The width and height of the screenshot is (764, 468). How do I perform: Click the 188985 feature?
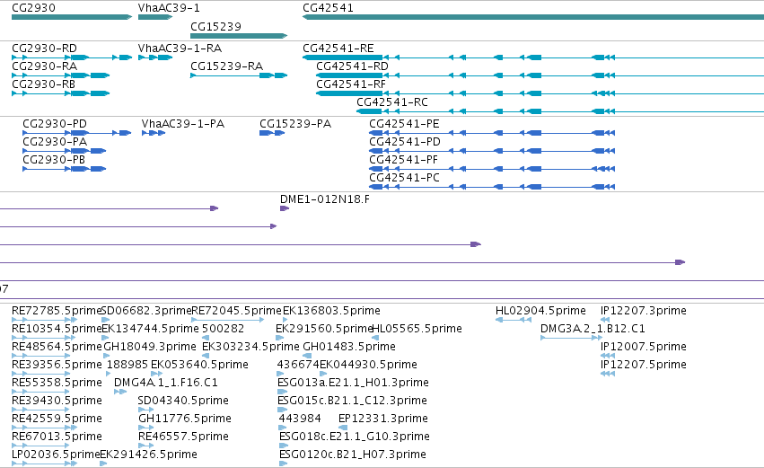coord(110,374)
